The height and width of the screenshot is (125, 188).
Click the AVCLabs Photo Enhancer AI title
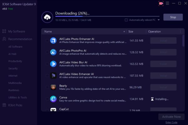(77, 39)
